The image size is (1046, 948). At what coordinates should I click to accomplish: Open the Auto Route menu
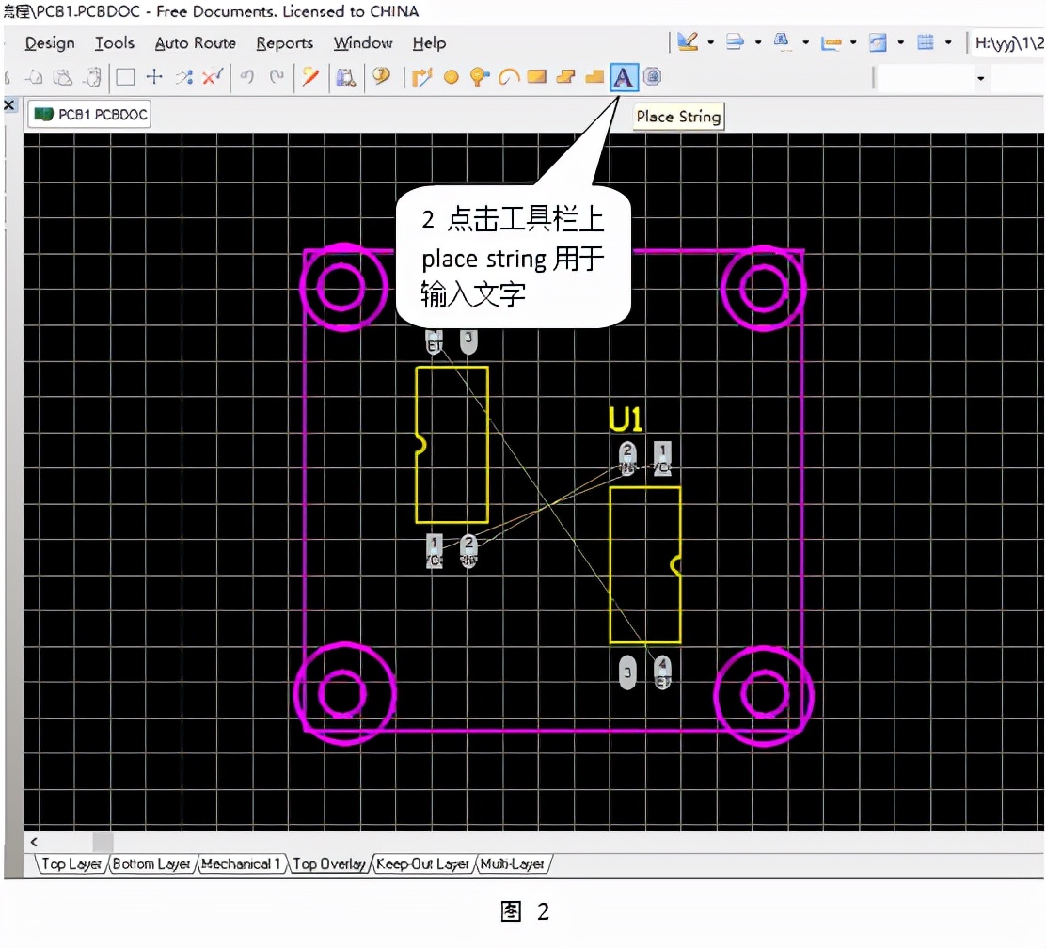(195, 43)
